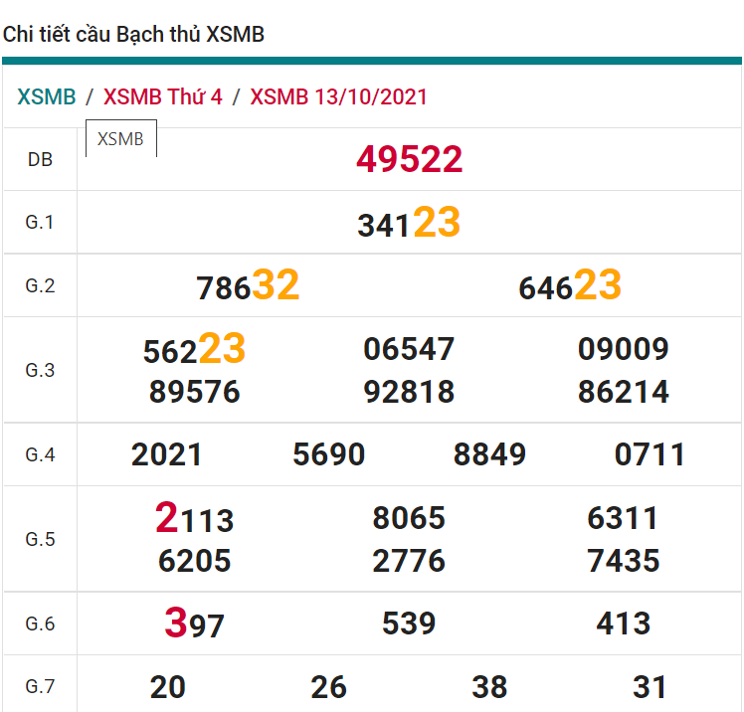The image size is (744, 712).
Task: Open the XSMB Thứ 4 breadcrumb link
Action: (163, 97)
